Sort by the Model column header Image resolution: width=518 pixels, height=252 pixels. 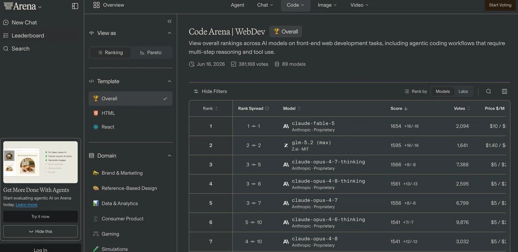(292, 109)
